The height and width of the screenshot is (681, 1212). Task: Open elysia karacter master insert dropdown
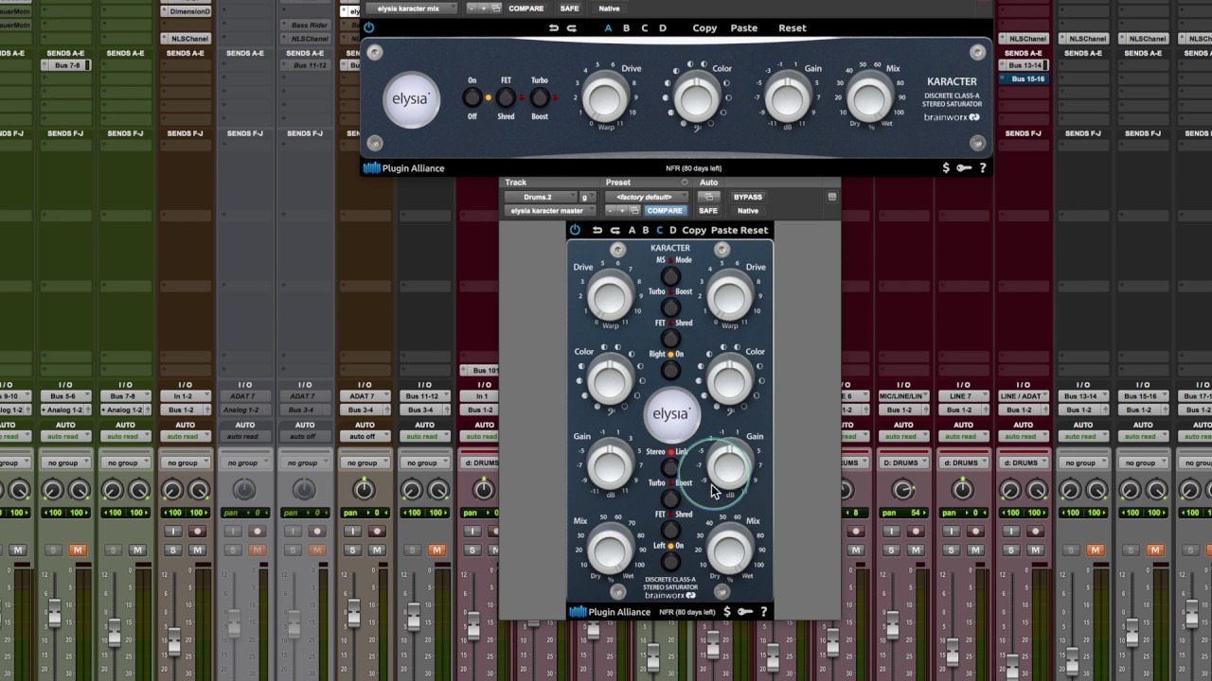[548, 211]
